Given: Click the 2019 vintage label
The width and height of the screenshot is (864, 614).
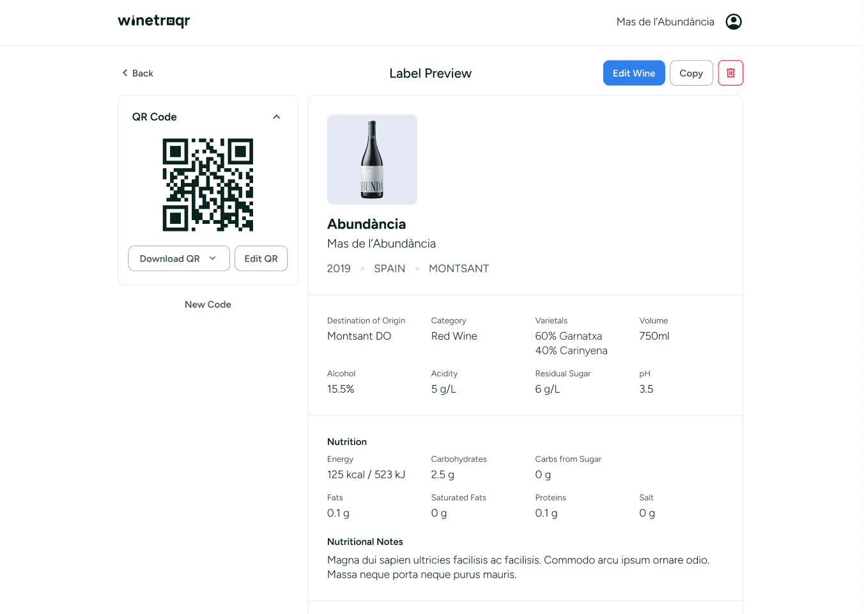Looking at the screenshot, I should [x=339, y=269].
